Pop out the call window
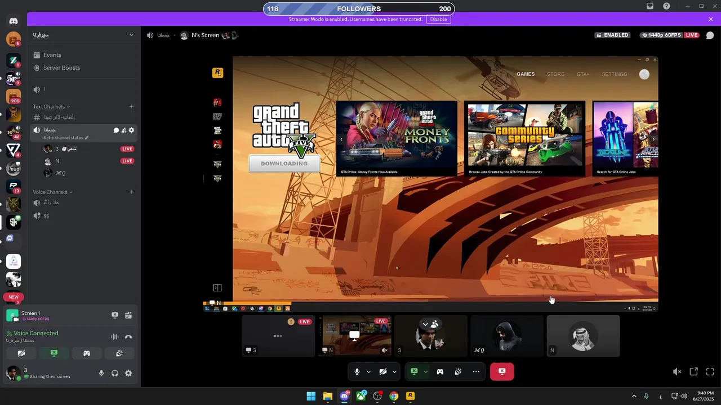This screenshot has height=405, width=721. tap(694, 371)
